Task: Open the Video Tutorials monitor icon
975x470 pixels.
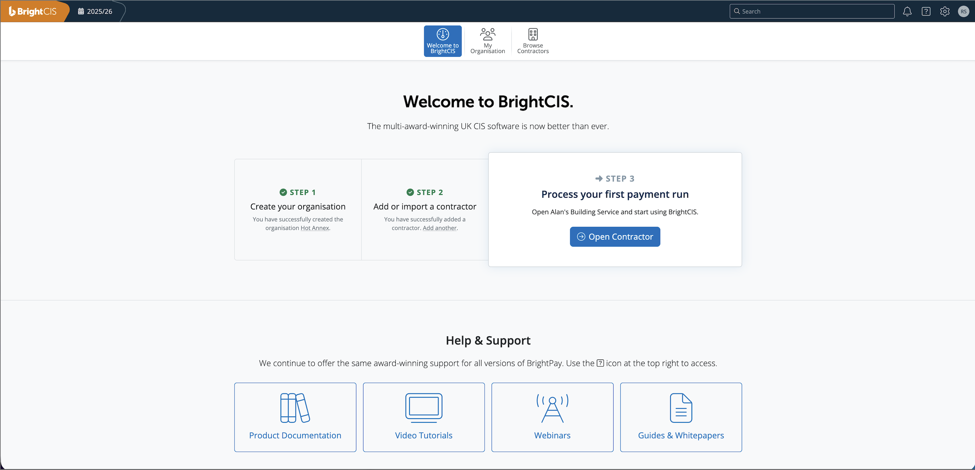Action: pyautogui.click(x=424, y=408)
